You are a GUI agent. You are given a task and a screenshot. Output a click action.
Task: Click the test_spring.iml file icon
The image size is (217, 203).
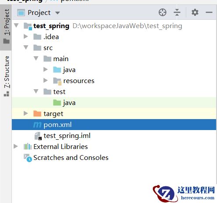(38, 136)
